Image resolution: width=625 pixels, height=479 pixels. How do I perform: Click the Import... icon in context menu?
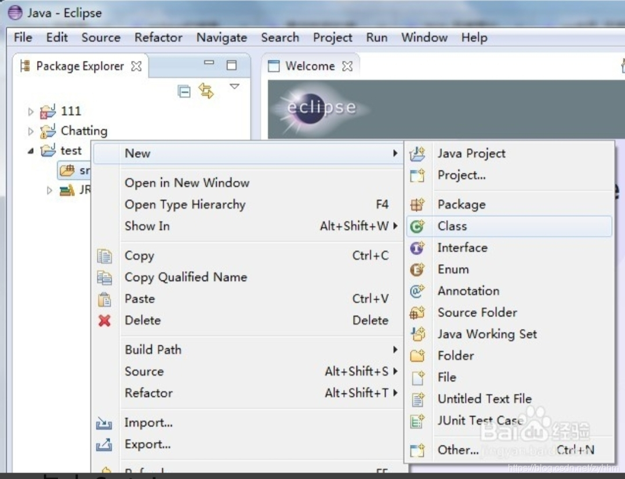(x=104, y=423)
